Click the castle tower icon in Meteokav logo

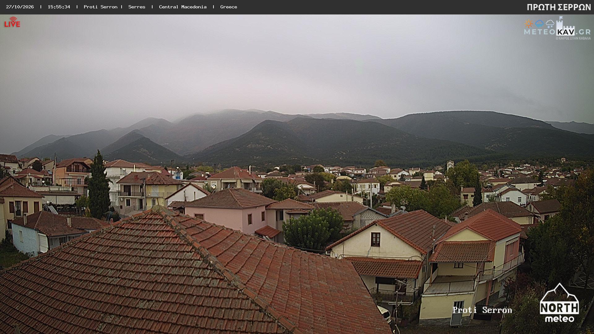[x=566, y=26]
